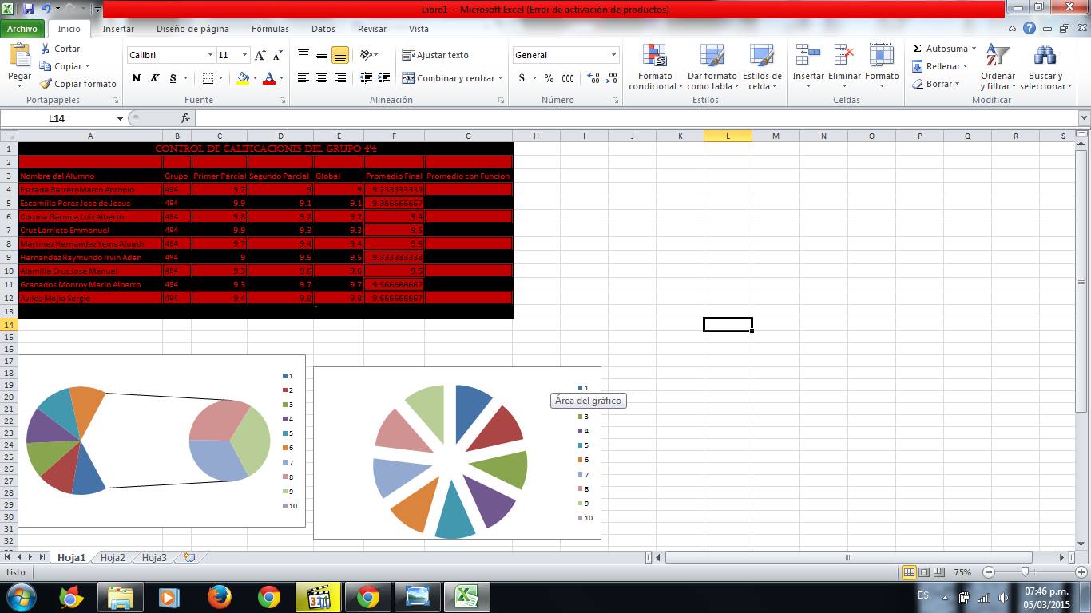
Task: Toggle italic (K) formatting
Action: tap(155, 78)
